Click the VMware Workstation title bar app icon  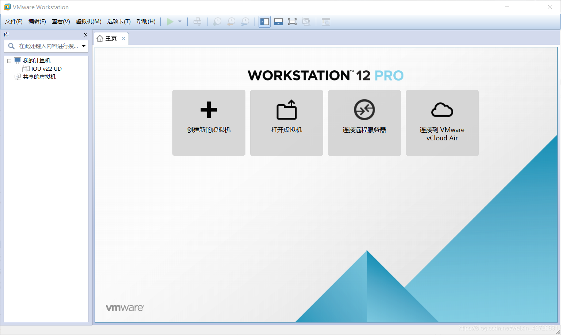tap(7, 7)
